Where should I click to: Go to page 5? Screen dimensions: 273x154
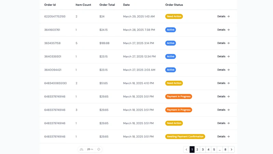(x=214, y=150)
